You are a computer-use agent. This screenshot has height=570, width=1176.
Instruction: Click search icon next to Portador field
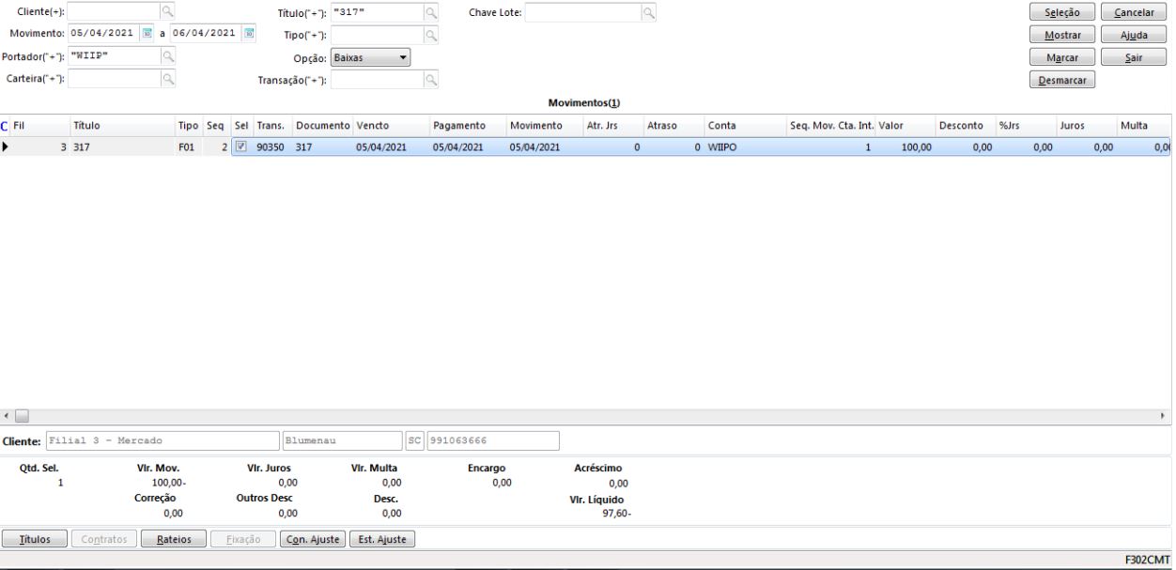pyautogui.click(x=167, y=56)
